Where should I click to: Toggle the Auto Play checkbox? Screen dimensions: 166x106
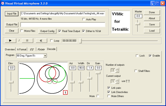coord(84,19)
